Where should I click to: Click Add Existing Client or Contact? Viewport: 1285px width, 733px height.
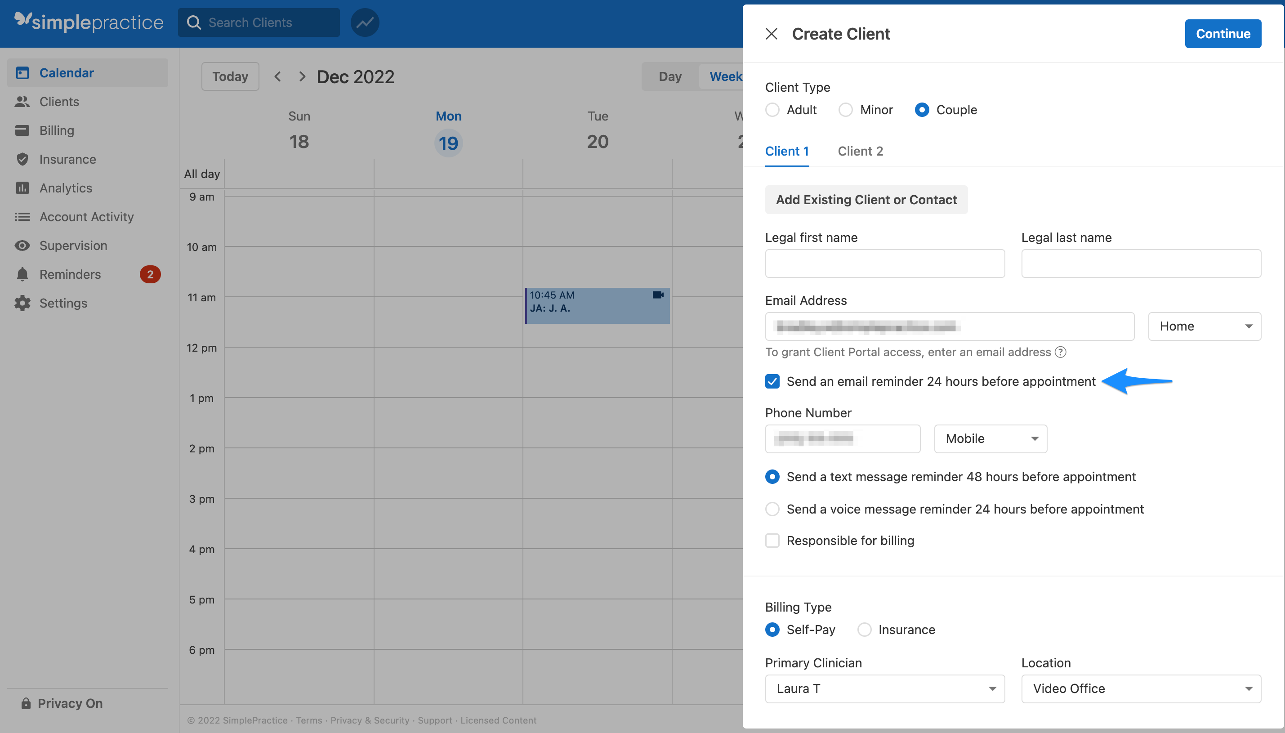[865, 199]
